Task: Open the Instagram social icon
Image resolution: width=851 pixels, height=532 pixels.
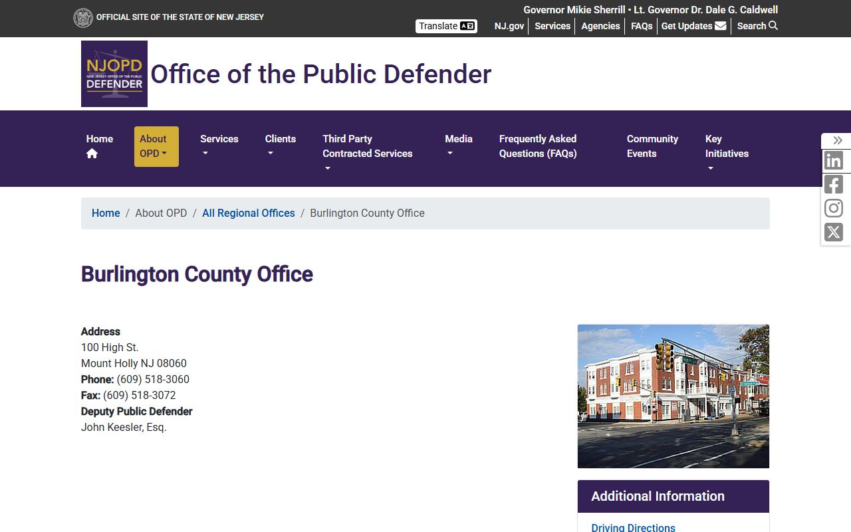Action: pyautogui.click(x=834, y=208)
